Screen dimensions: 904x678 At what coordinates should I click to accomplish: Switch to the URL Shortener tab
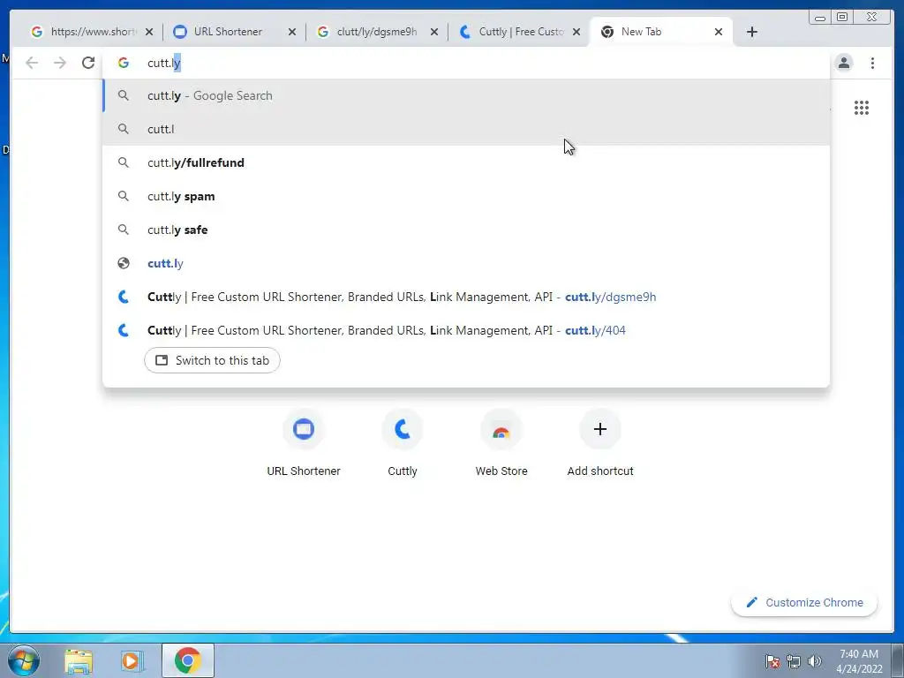tap(234, 32)
